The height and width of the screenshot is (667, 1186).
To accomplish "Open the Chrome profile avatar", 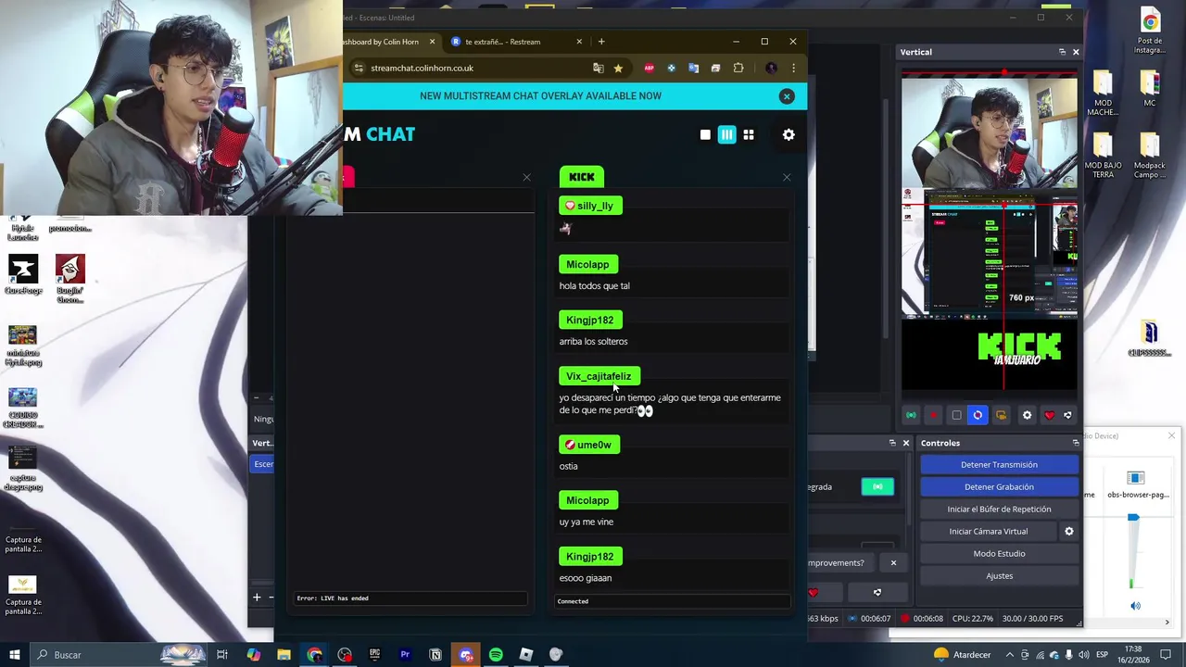I will click(771, 68).
